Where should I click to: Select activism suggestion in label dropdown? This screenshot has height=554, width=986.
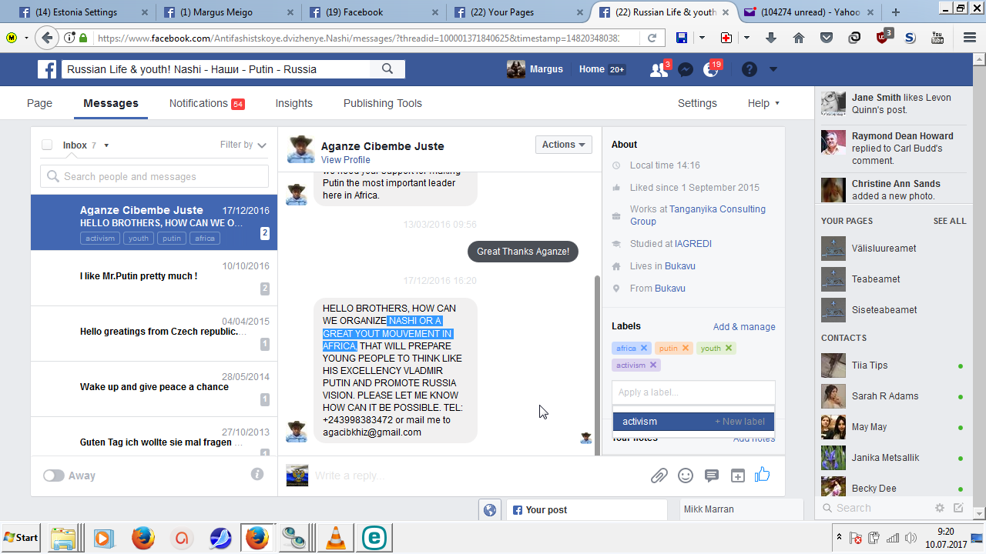[x=693, y=422]
